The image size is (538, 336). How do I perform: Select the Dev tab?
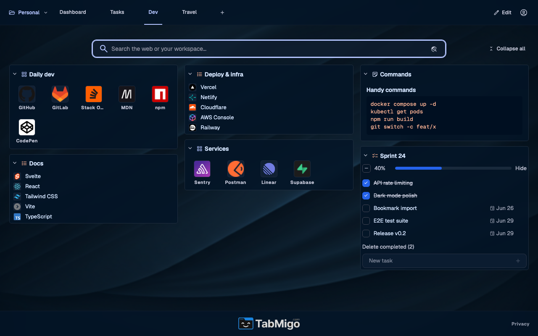point(153,12)
